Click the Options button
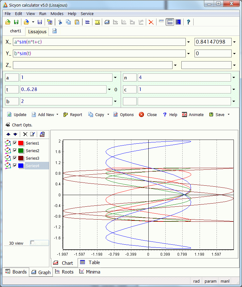This screenshot has width=242, height=287. (x=124, y=115)
